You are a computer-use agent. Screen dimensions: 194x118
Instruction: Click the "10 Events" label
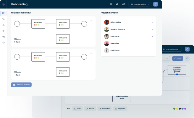(x=18, y=39)
